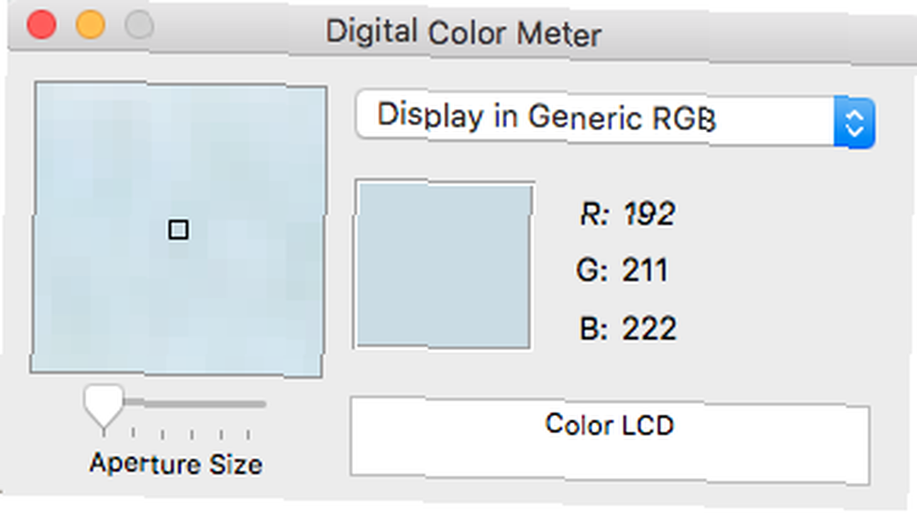Set aperture to the third tick mark
Screen dimensions: 917x513
(x=162, y=434)
